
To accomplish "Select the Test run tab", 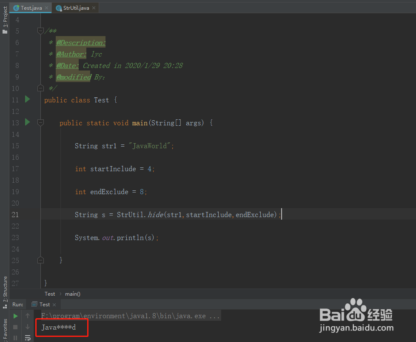I will point(44,305).
